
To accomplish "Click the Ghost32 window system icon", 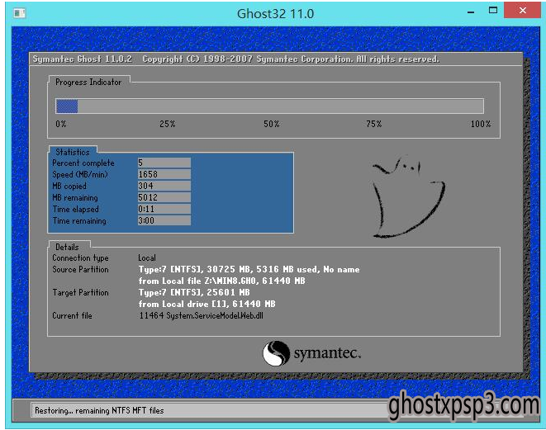I will pyautogui.click(x=19, y=13).
